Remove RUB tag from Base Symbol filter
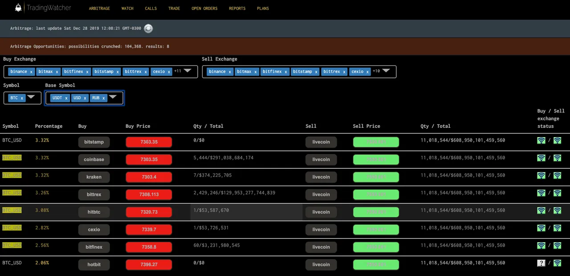The image size is (570, 276). 103,98
